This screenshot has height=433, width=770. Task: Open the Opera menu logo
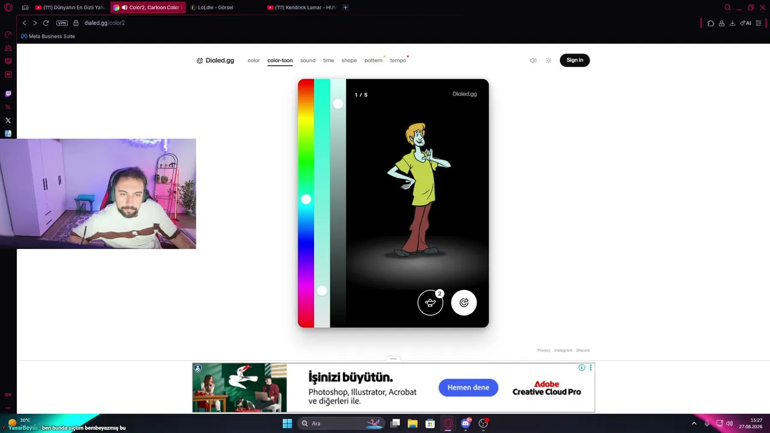[x=8, y=7]
